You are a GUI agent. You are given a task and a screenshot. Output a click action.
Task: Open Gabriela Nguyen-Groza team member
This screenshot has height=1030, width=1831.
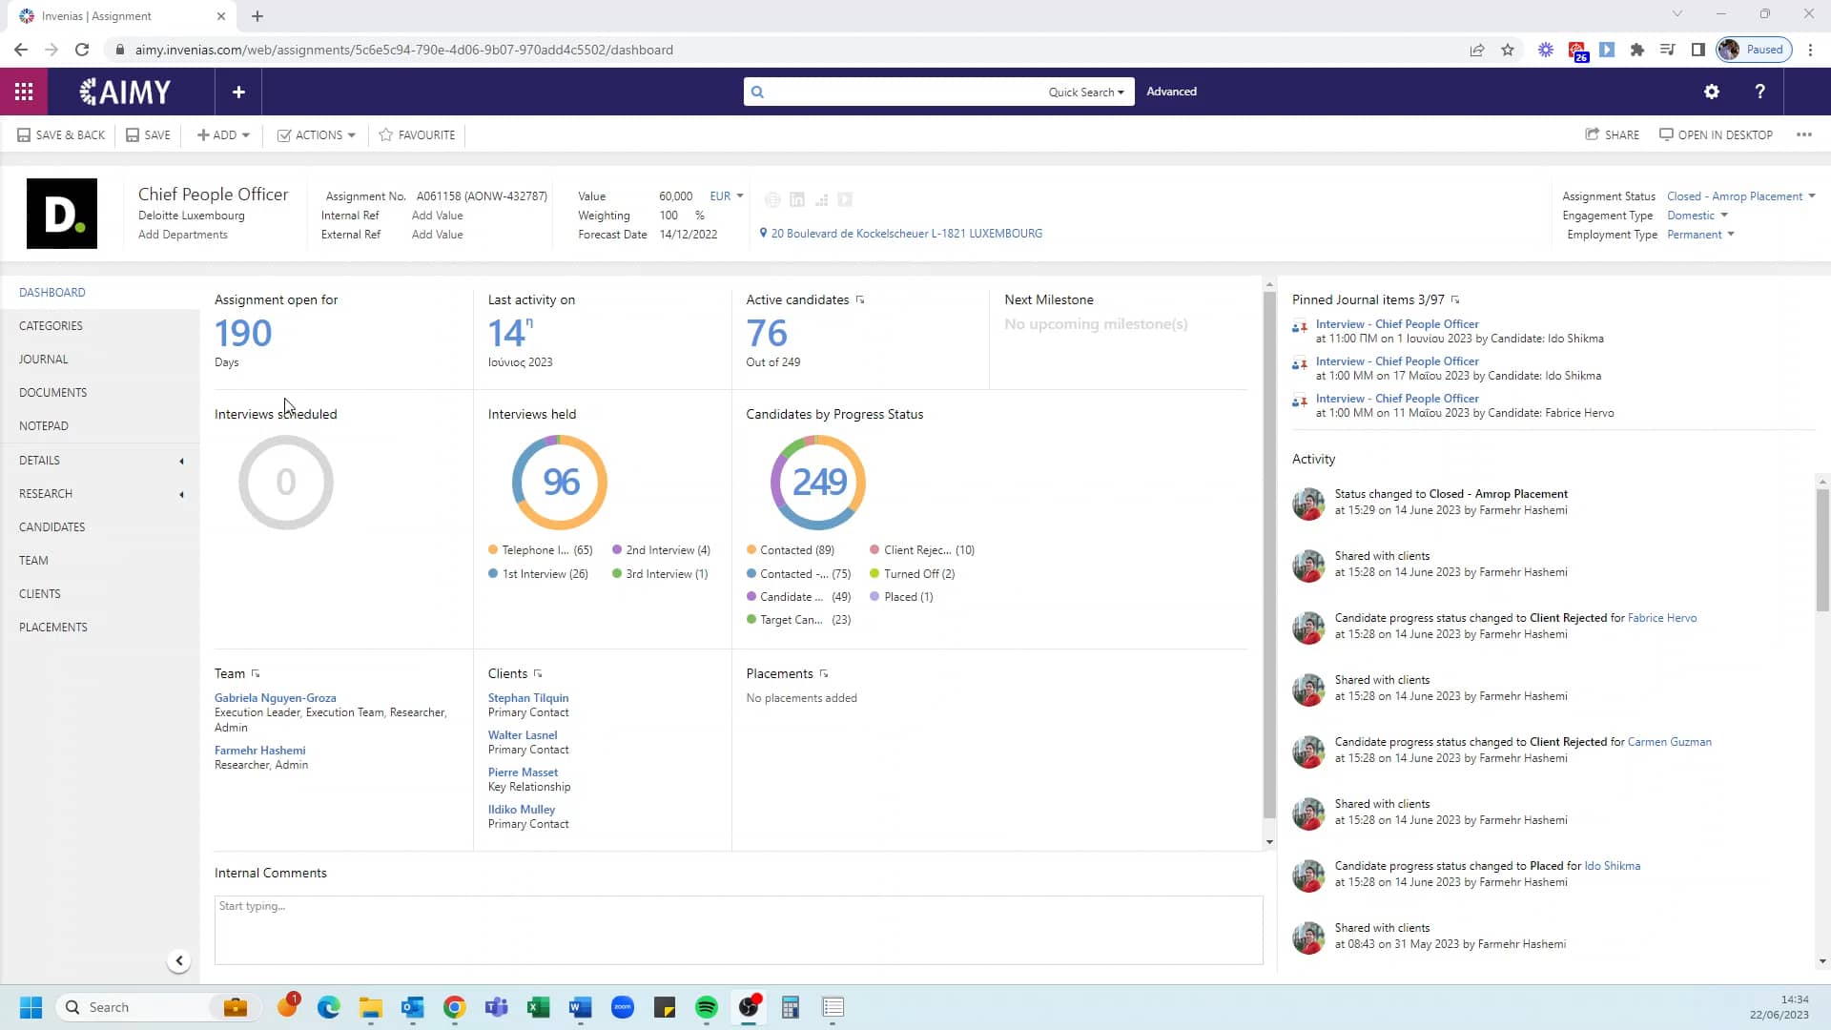coord(275,698)
